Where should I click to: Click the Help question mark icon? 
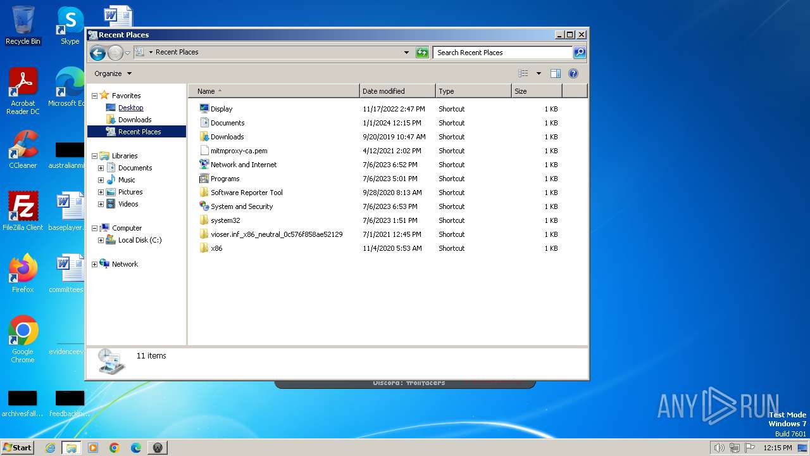pos(573,73)
